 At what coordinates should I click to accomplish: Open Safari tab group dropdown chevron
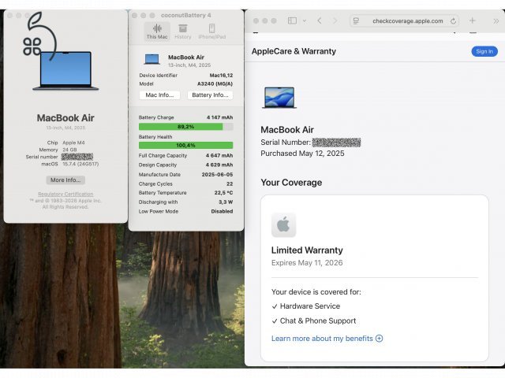[305, 21]
